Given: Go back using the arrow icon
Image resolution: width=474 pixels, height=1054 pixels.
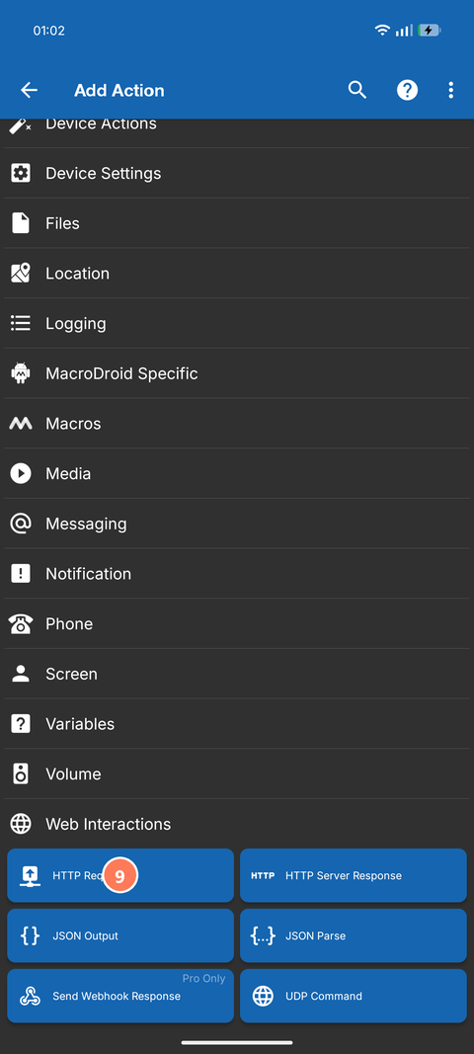Looking at the screenshot, I should point(29,90).
